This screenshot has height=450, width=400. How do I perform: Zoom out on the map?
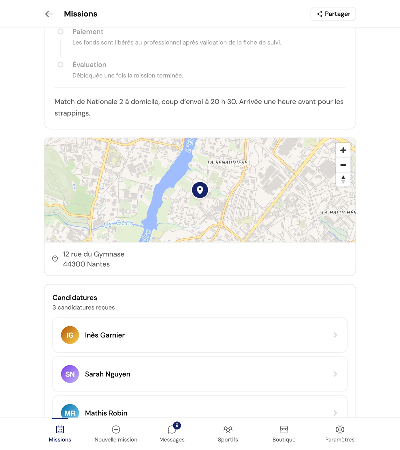click(x=343, y=165)
